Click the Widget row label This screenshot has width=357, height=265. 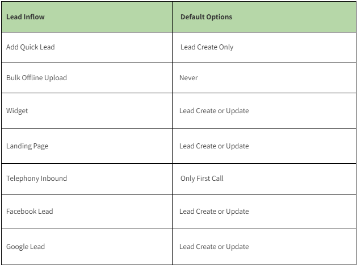click(17, 111)
